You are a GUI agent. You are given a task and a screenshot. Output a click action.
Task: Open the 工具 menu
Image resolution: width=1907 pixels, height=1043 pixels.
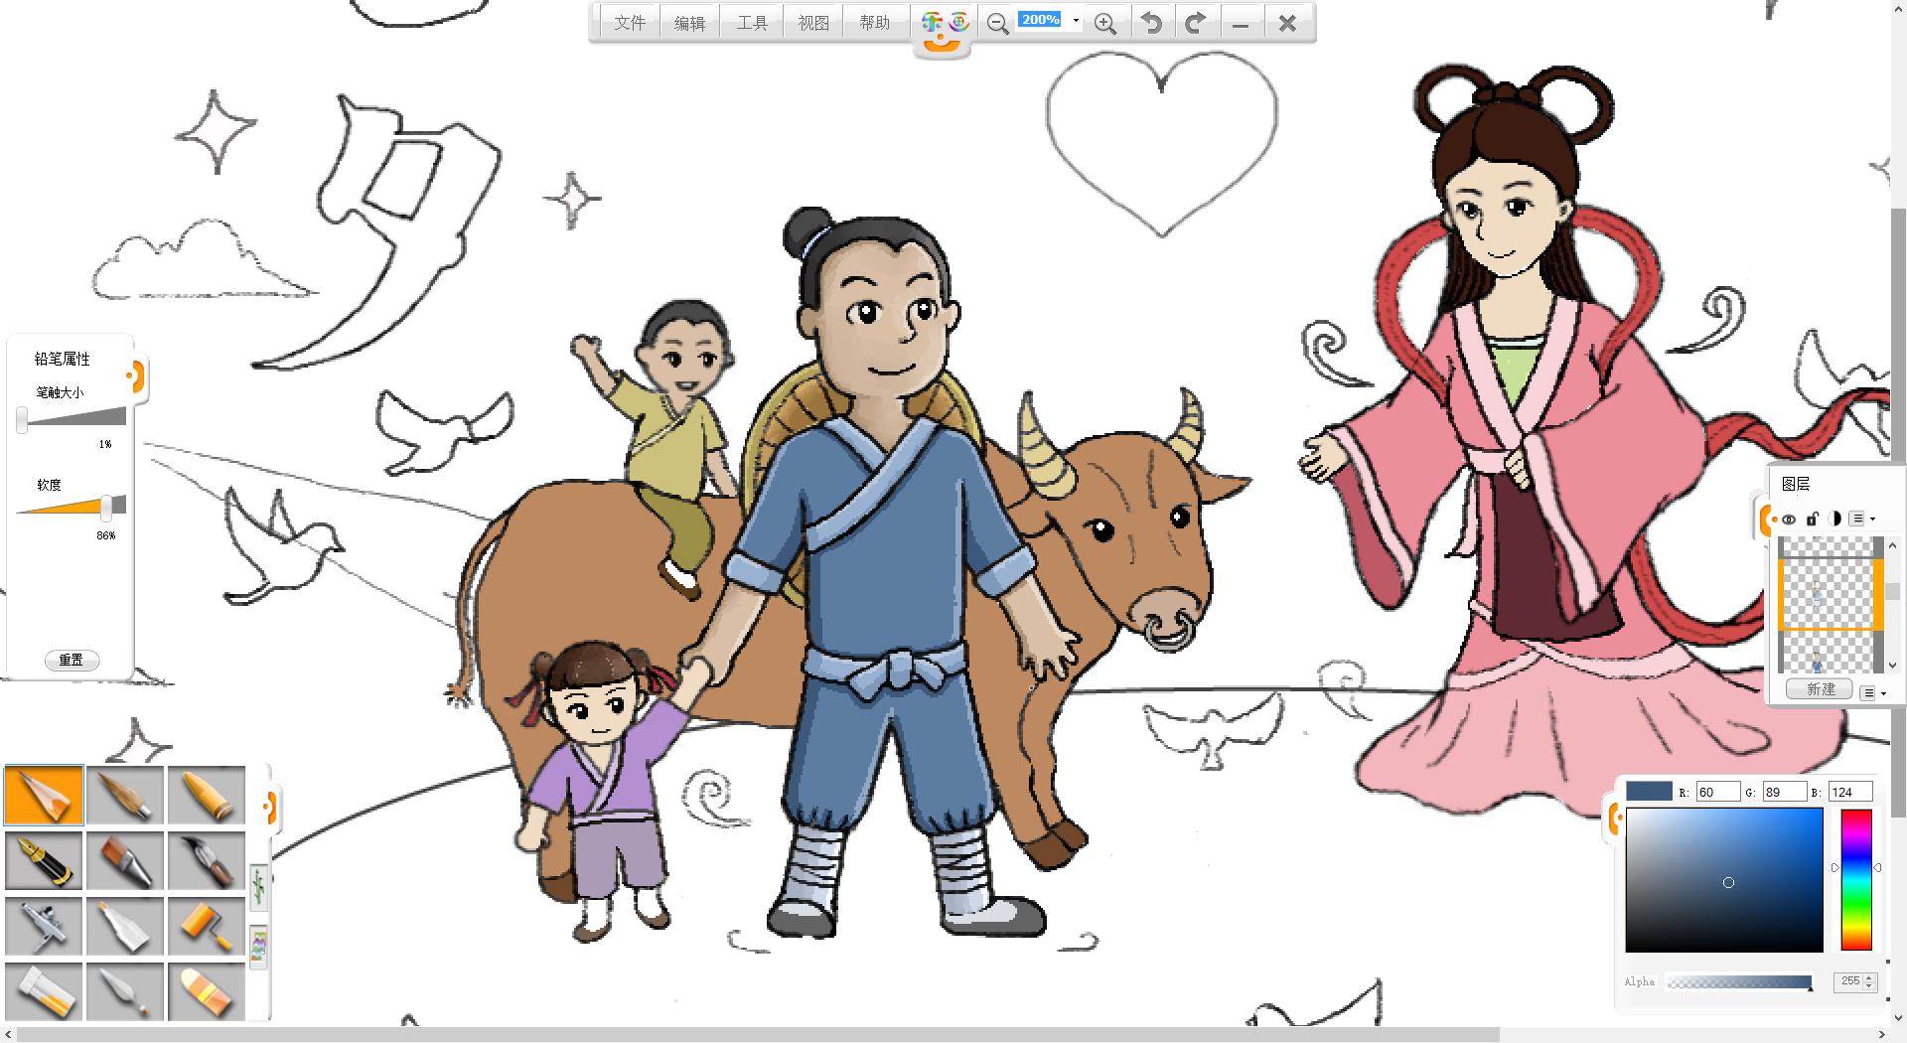pos(752,23)
